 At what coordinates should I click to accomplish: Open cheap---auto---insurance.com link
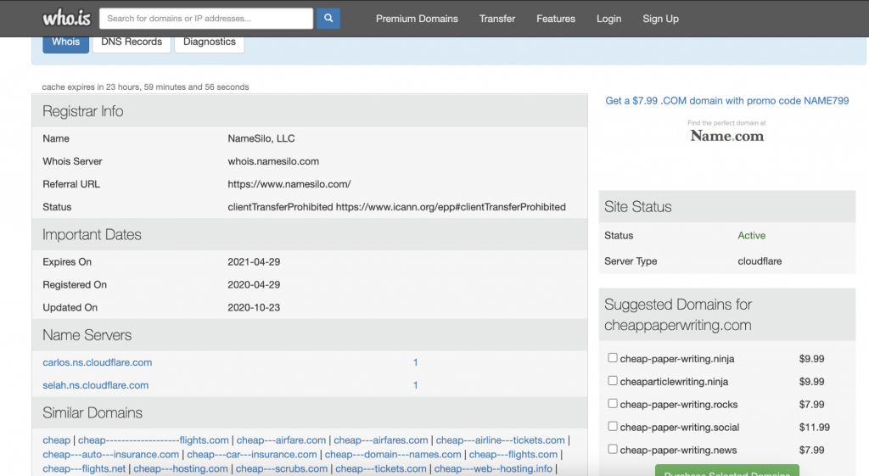[111, 455]
